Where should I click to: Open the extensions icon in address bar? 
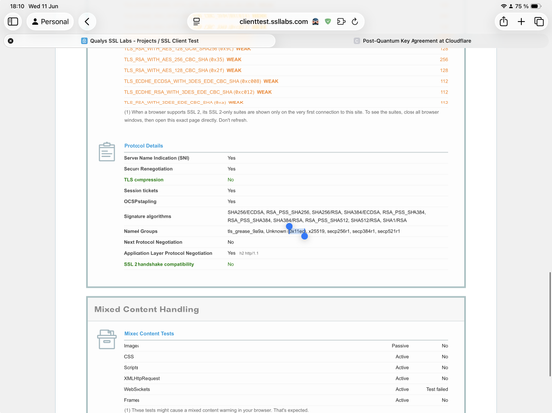tap(341, 22)
